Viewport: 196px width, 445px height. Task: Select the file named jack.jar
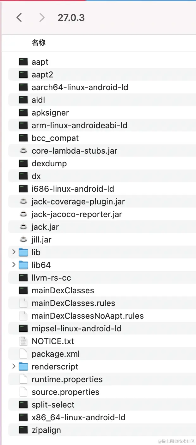point(45,227)
